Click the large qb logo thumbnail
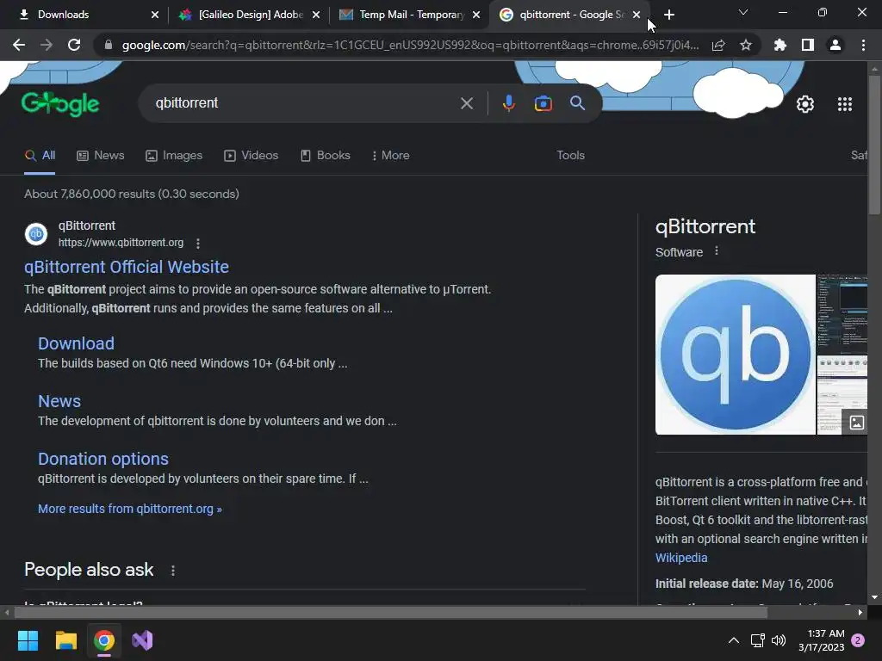 [x=736, y=355]
